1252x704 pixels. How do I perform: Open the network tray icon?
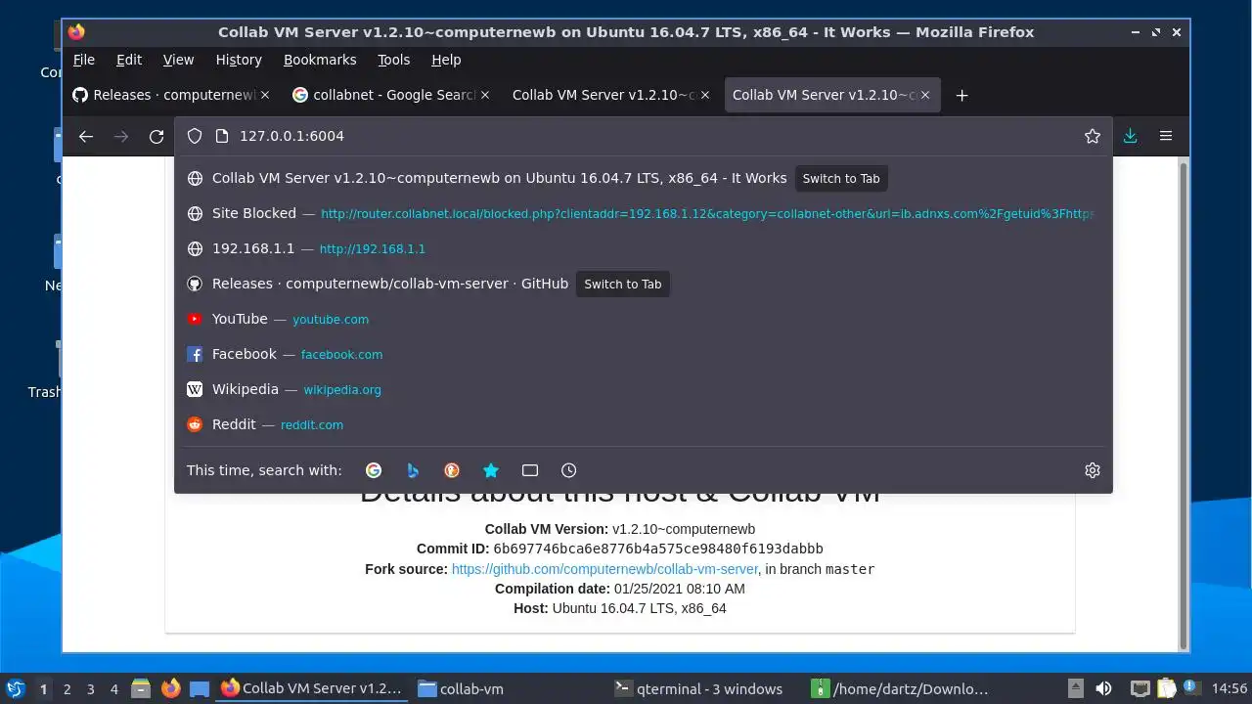[1140, 689]
